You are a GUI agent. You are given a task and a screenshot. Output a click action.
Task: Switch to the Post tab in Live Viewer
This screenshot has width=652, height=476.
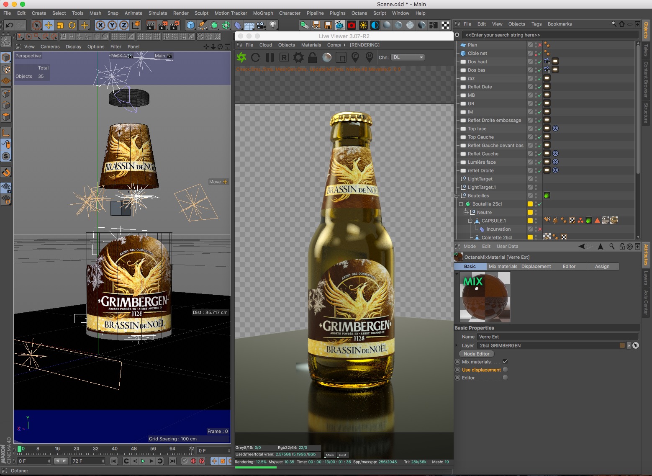pos(343,455)
